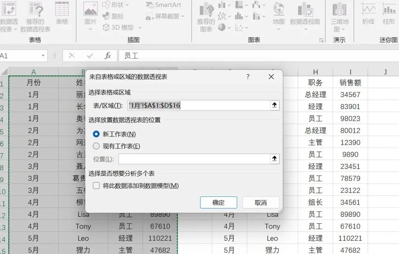Click the formula bar showing 员工

point(259,56)
